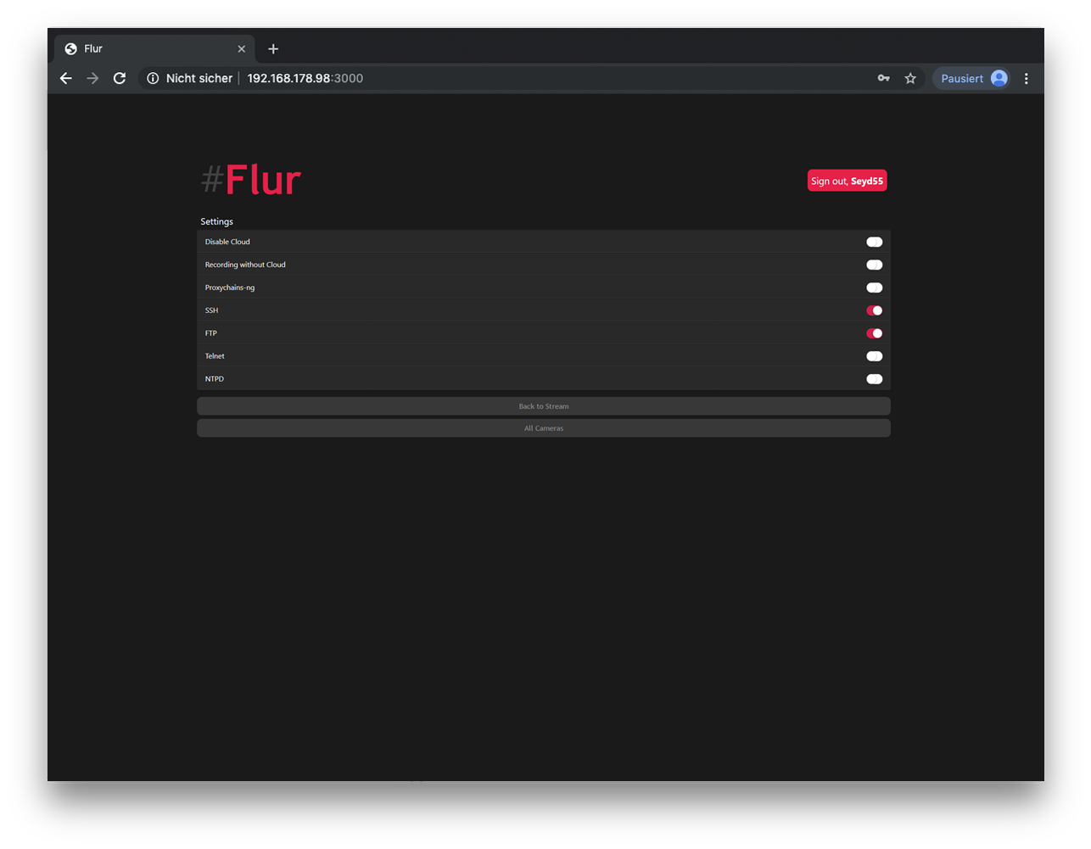Open a new tab with the plus icon
This screenshot has height=849, width=1091.
point(273,49)
